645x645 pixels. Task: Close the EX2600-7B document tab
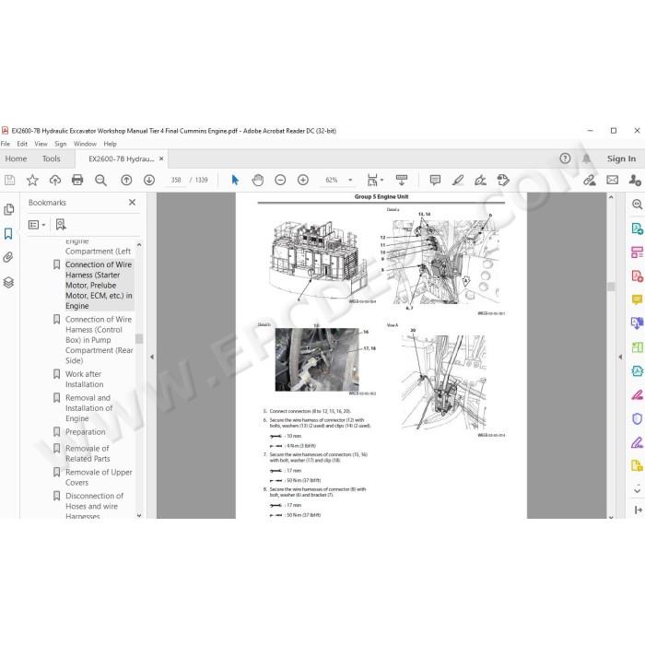161,158
